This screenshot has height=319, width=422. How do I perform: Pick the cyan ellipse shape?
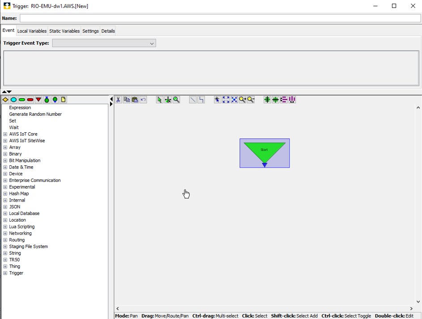coord(14,100)
